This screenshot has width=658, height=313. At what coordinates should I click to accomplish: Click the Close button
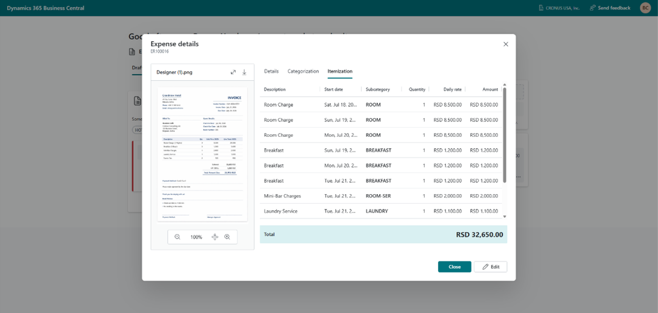tap(454, 267)
